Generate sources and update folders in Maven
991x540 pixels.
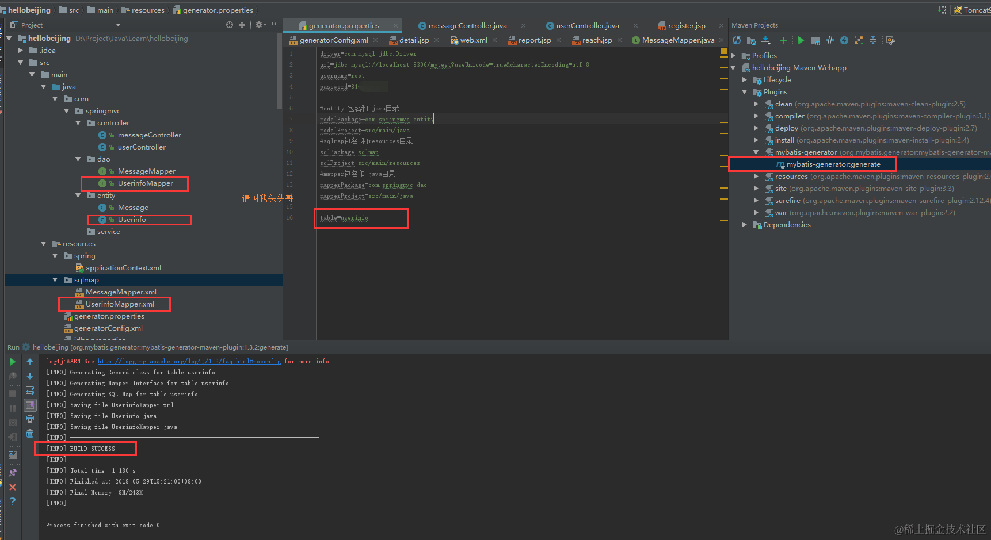[751, 40]
